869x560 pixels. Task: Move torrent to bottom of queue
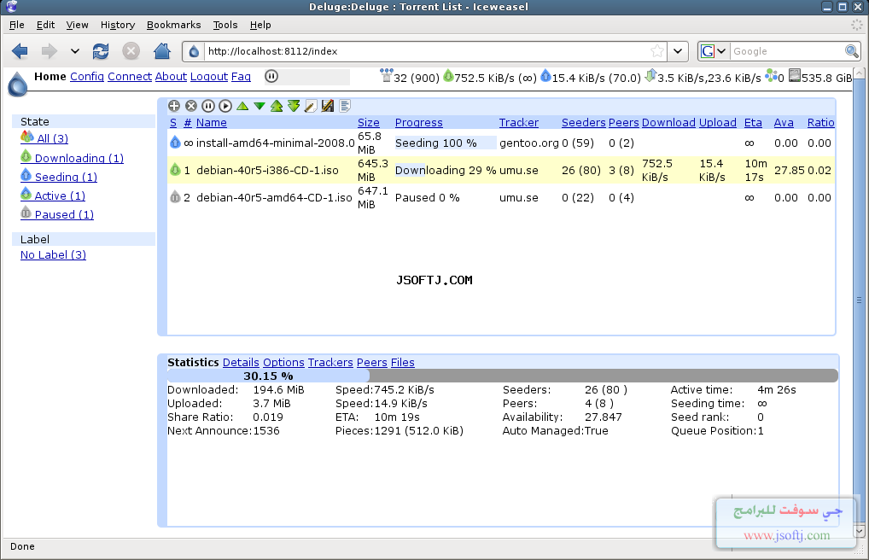pyautogui.click(x=294, y=106)
